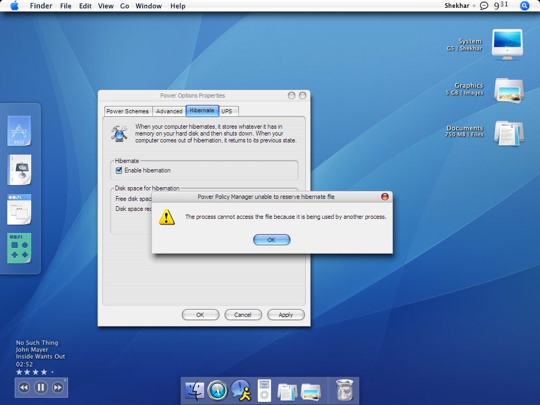Screen dimensions: 540x405
Task: Open the Go menu
Action: [x=124, y=6]
